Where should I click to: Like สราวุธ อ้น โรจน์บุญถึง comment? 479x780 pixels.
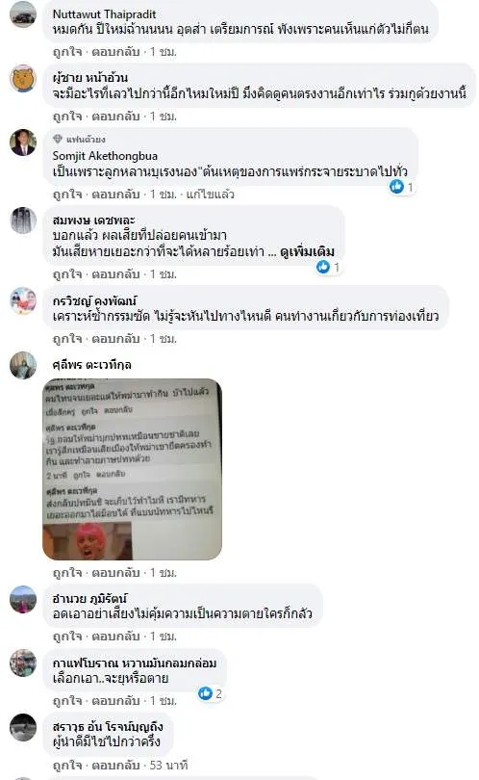click(x=67, y=766)
